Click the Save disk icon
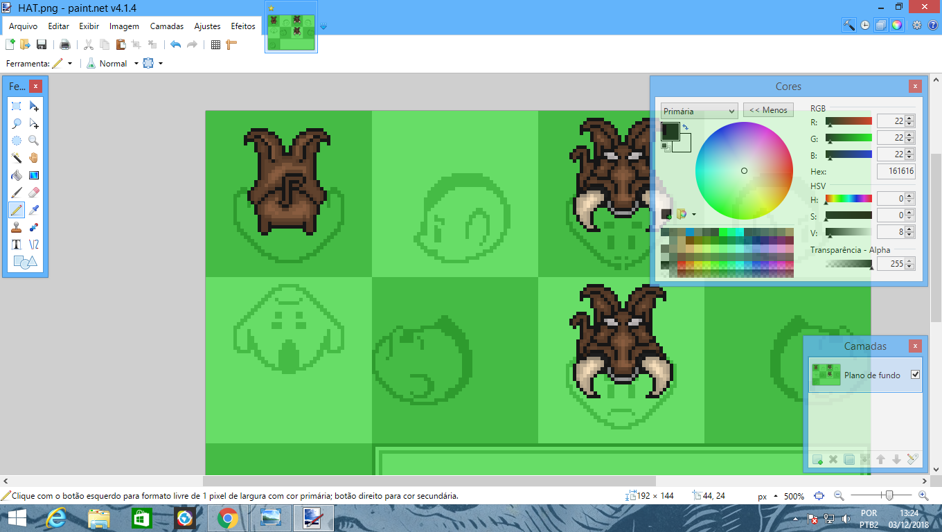Screen dimensions: 942x532 pos(42,45)
